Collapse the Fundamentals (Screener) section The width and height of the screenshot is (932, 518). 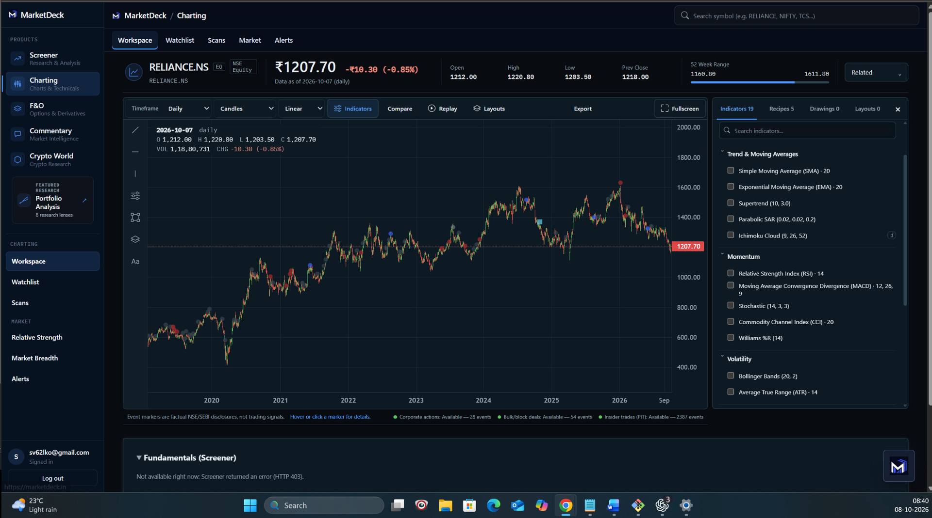click(139, 458)
